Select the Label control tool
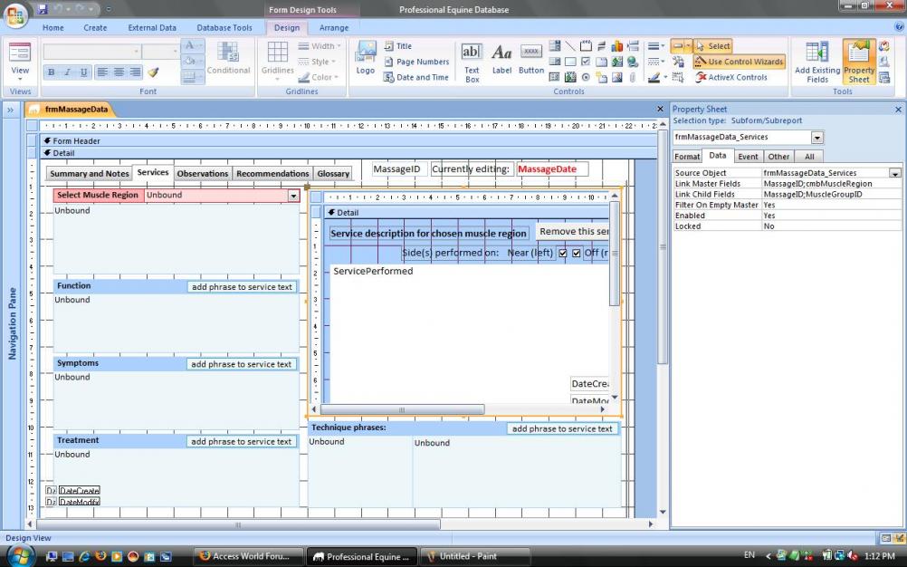This screenshot has height=567, width=907. point(501,60)
